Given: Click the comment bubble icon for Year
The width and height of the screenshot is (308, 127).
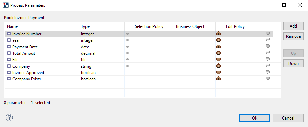Looking at the screenshot, I should pos(268,40).
